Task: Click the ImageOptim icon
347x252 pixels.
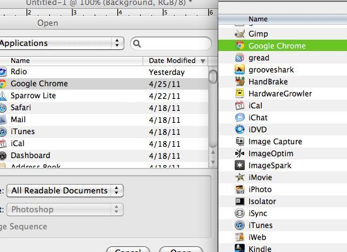Action: coord(240,153)
